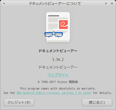The image size is (116, 110).
Task: Click the copyright line 1996-2017 Evince
Action: (x=58, y=82)
